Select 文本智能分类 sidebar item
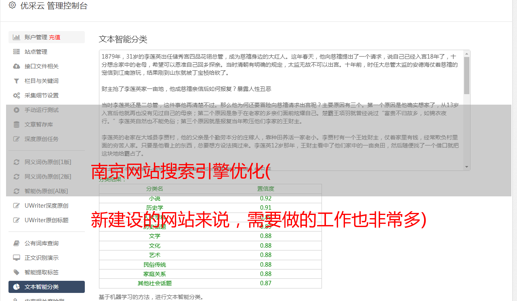The height and width of the screenshot is (301, 517). [x=46, y=287]
